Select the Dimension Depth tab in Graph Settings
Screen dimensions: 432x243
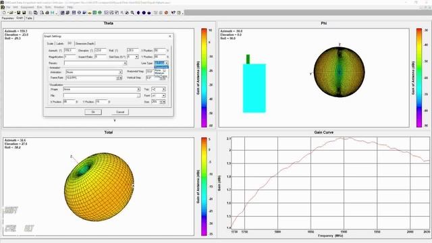[x=84, y=43]
